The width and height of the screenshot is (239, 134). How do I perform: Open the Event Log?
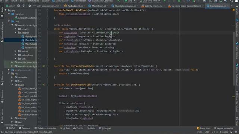pyautogui.click(x=203, y=128)
